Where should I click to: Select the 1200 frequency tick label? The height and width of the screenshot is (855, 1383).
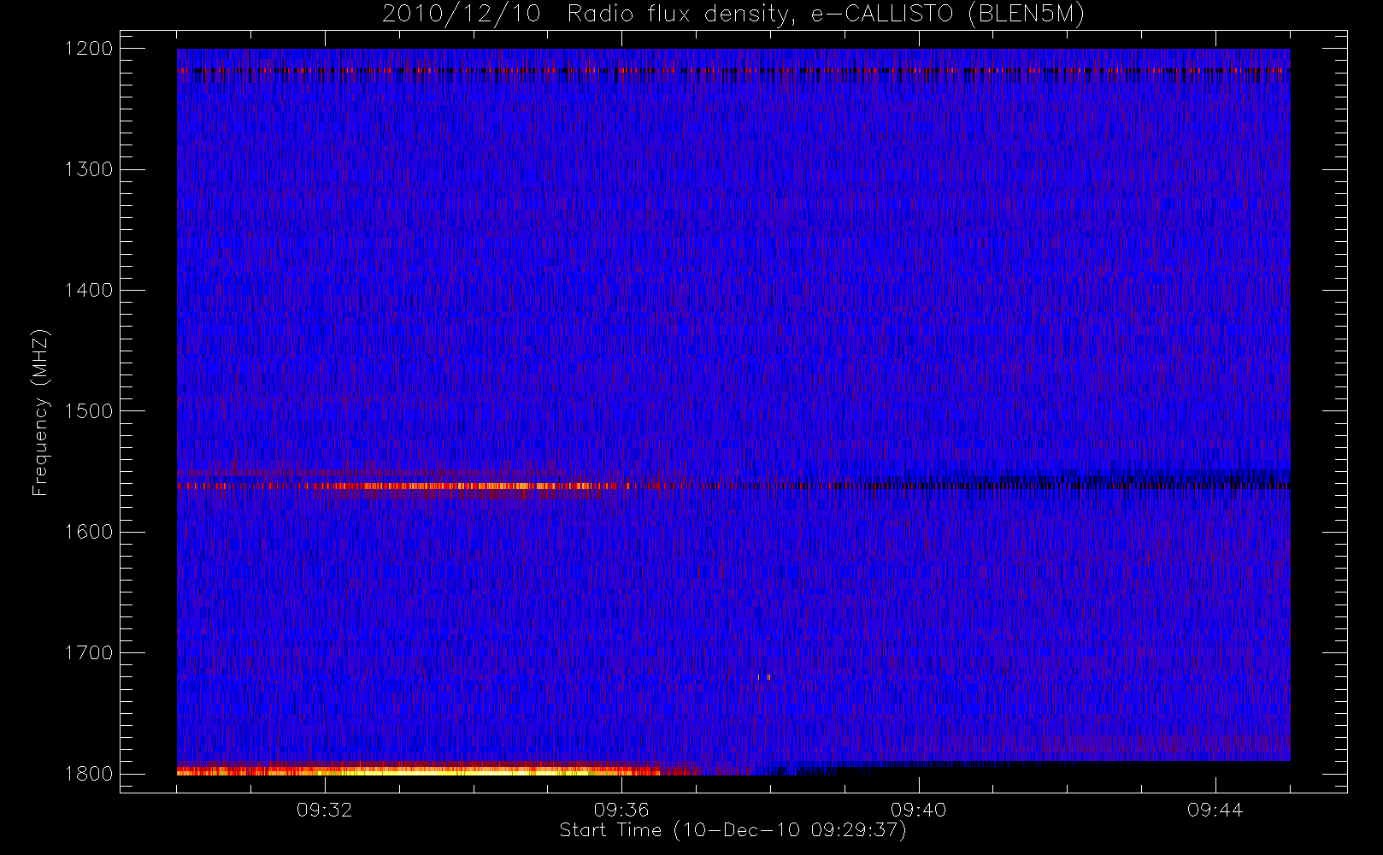(x=89, y=49)
